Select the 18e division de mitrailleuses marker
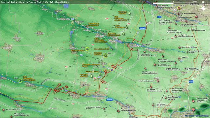The height and width of the screenshot is (118, 210). pyautogui.click(x=193, y=101)
